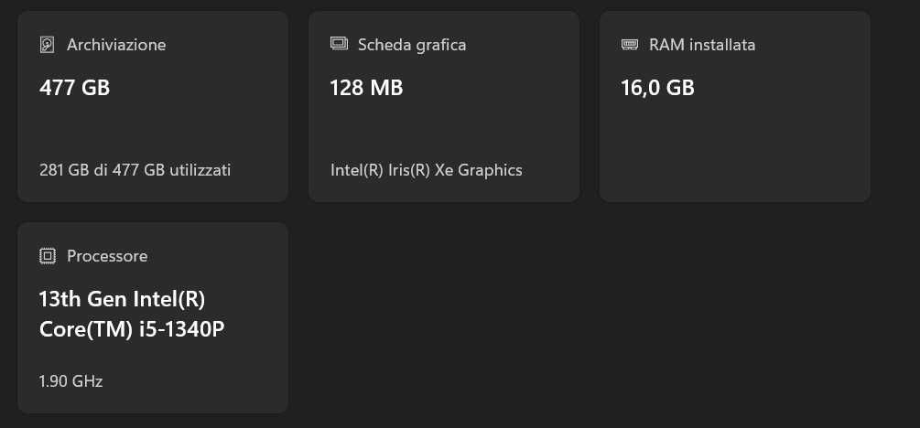Click the Scheda grafica heading label
This screenshot has width=920, height=428.
(x=412, y=45)
